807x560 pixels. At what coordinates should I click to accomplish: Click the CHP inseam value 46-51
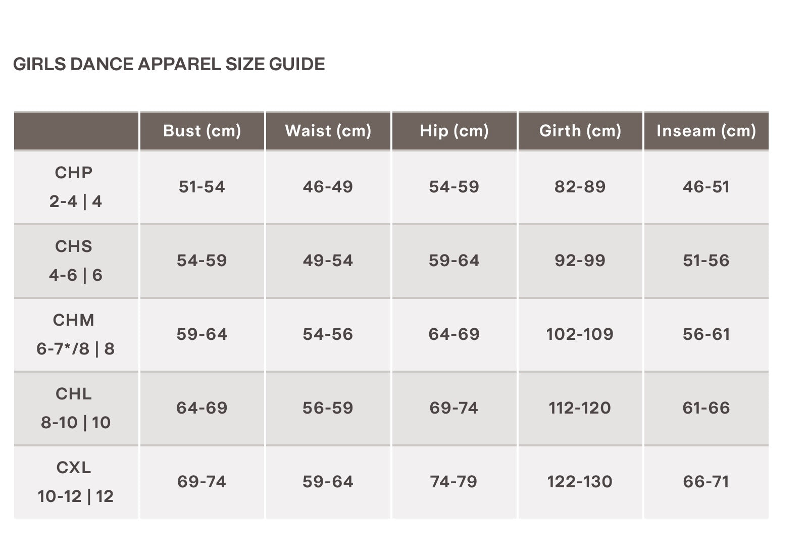coord(706,187)
